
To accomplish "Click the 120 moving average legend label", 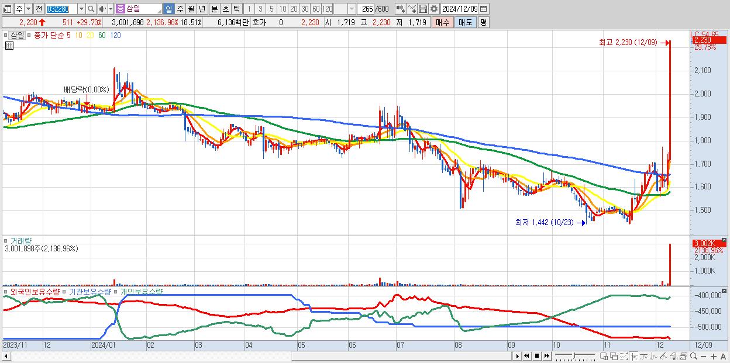I will [x=116, y=35].
